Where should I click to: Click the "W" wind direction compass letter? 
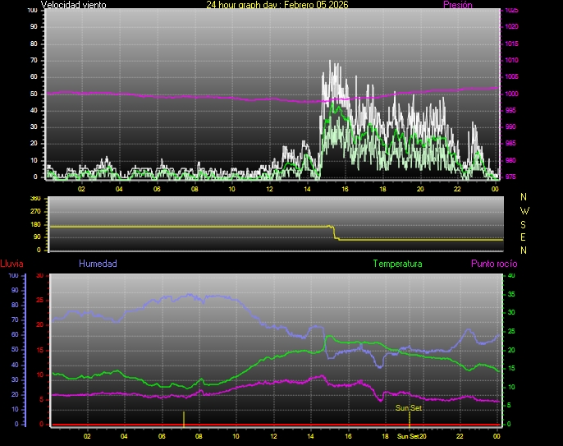tap(524, 210)
